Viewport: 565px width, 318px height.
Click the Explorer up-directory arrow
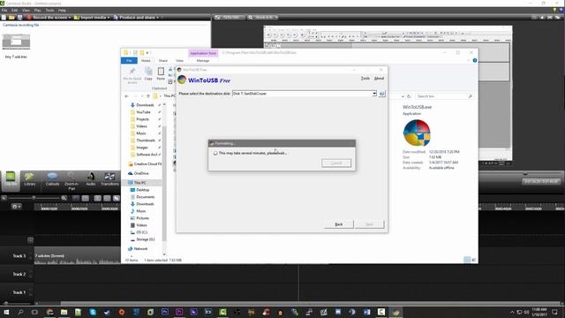click(148, 96)
